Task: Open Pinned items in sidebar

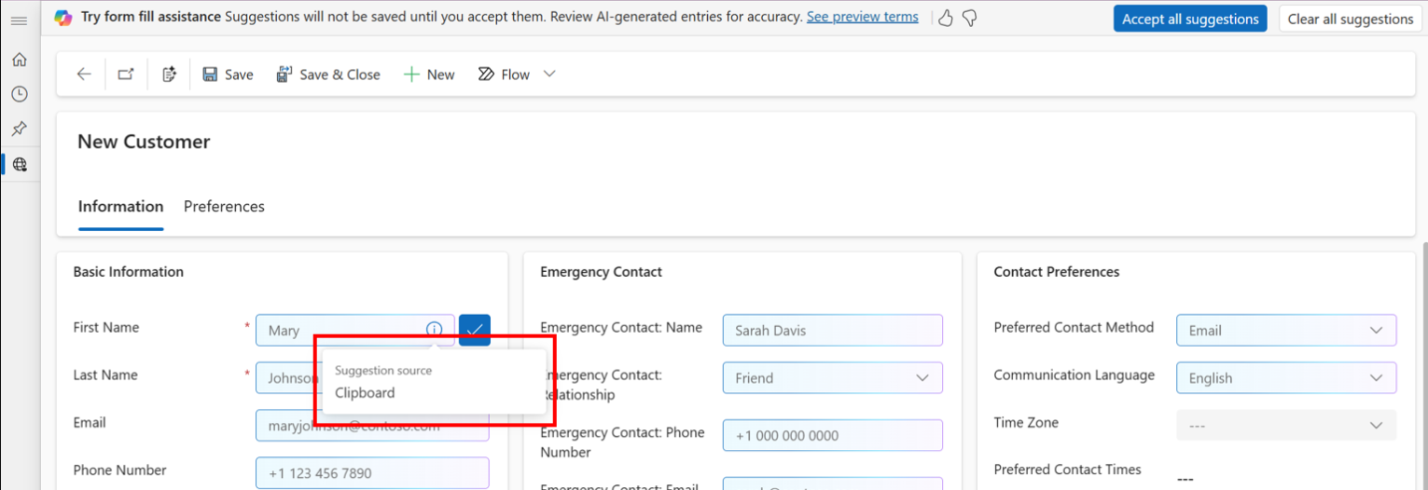Action: pyautogui.click(x=20, y=129)
